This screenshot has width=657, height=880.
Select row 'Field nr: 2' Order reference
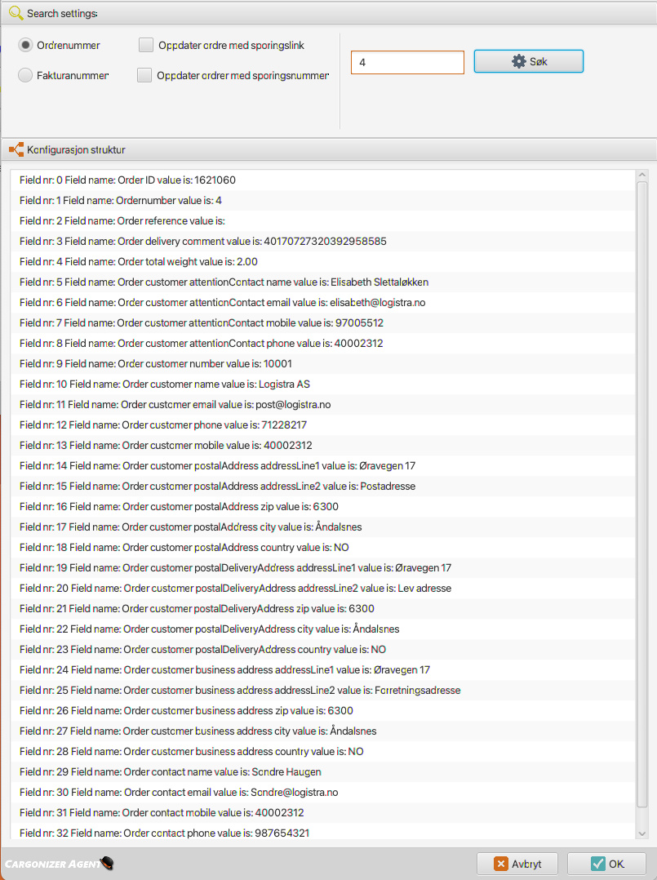point(322,221)
